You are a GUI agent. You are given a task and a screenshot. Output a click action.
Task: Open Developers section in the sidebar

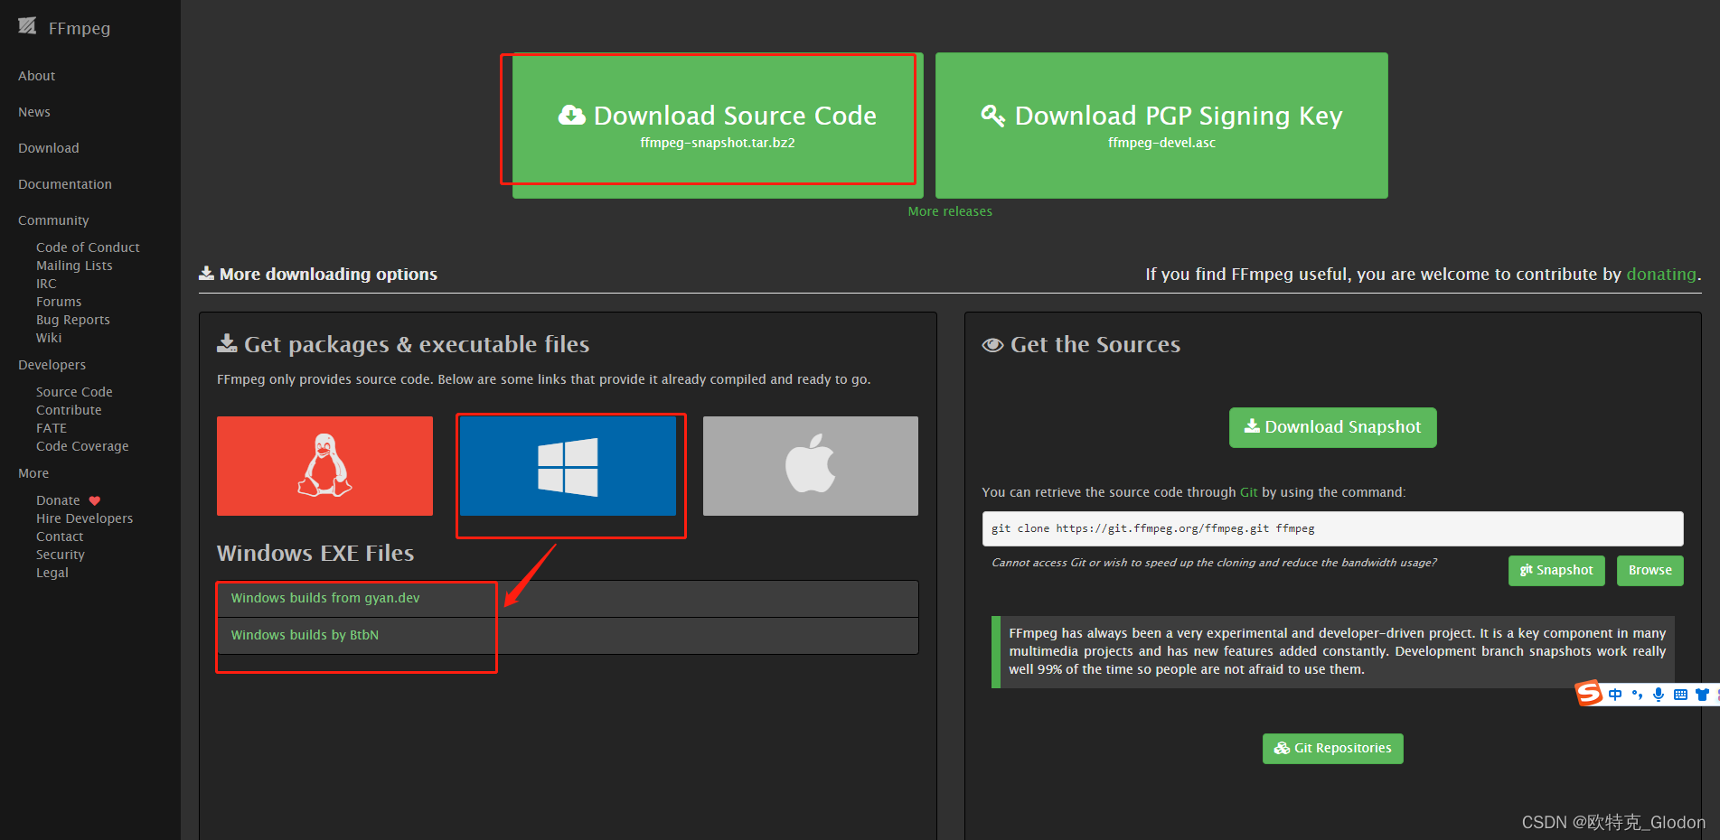coord(52,365)
